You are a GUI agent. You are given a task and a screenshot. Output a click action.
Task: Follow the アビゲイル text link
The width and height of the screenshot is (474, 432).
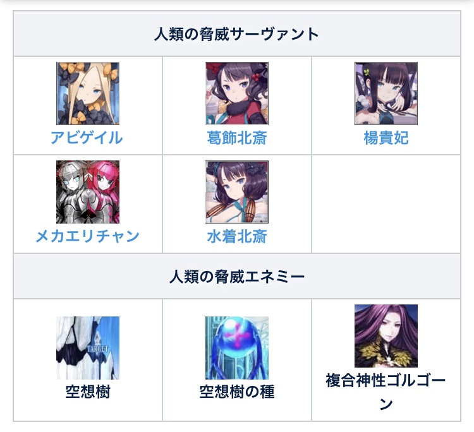pyautogui.click(x=87, y=138)
